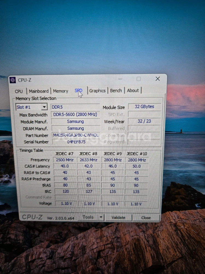Click the Serial Number value 04FEF875
Viewport: 205px width, 274px height.
[75, 142]
